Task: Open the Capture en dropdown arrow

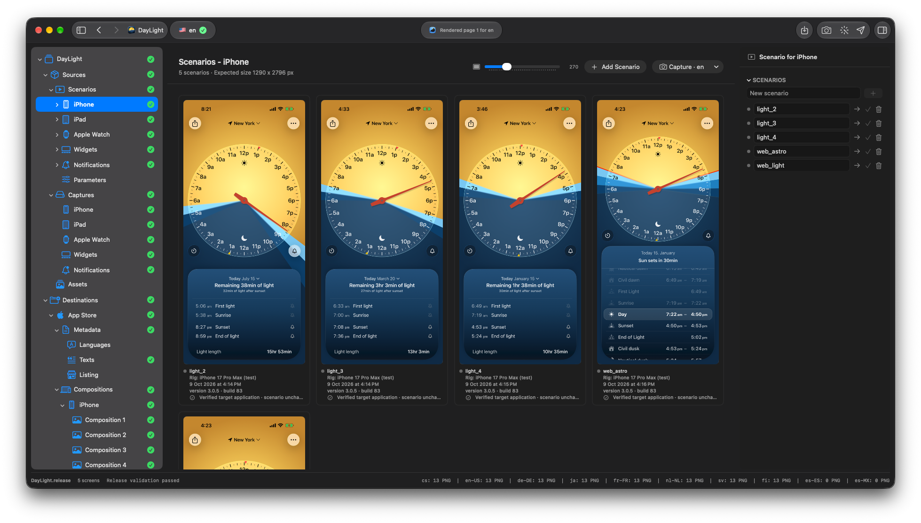Action: click(x=716, y=67)
